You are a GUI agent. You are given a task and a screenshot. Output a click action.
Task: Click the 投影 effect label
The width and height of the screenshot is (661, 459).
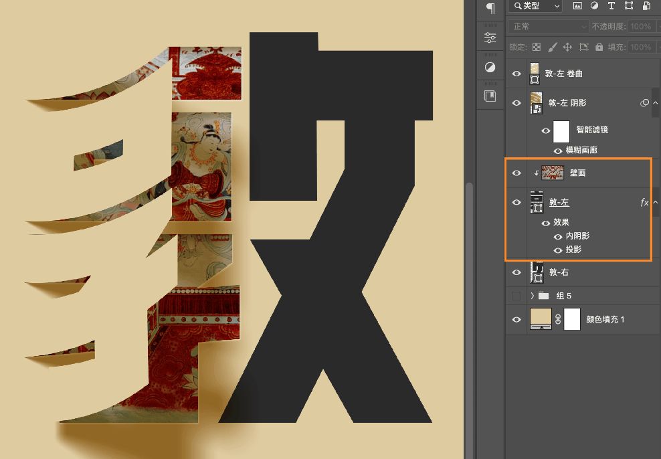(x=573, y=250)
